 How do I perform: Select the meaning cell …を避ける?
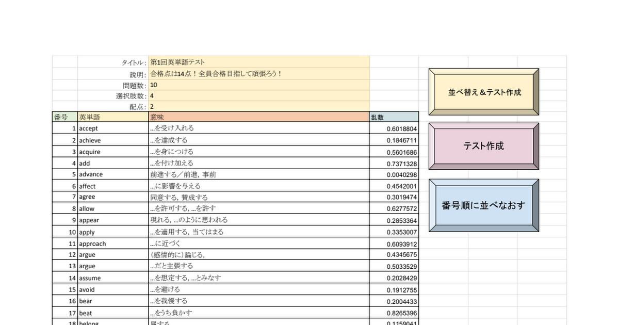[x=259, y=289]
